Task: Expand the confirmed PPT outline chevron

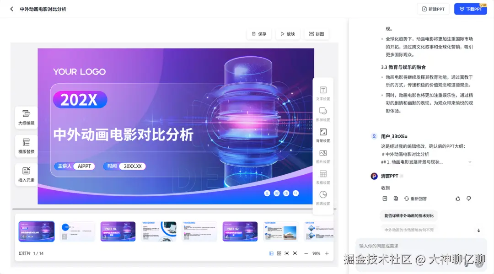Action: pyautogui.click(x=470, y=162)
